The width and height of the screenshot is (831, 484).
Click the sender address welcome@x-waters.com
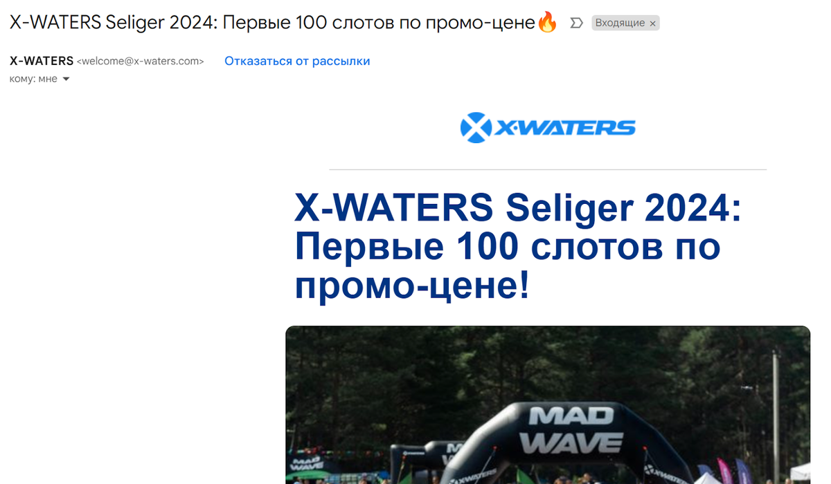pos(141,62)
